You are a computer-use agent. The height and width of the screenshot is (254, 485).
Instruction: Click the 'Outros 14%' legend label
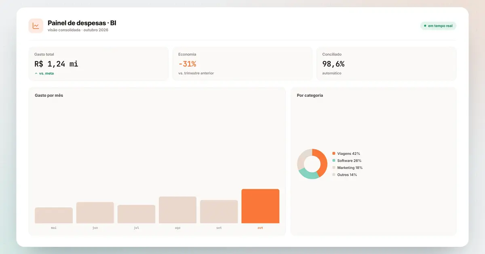(347, 175)
